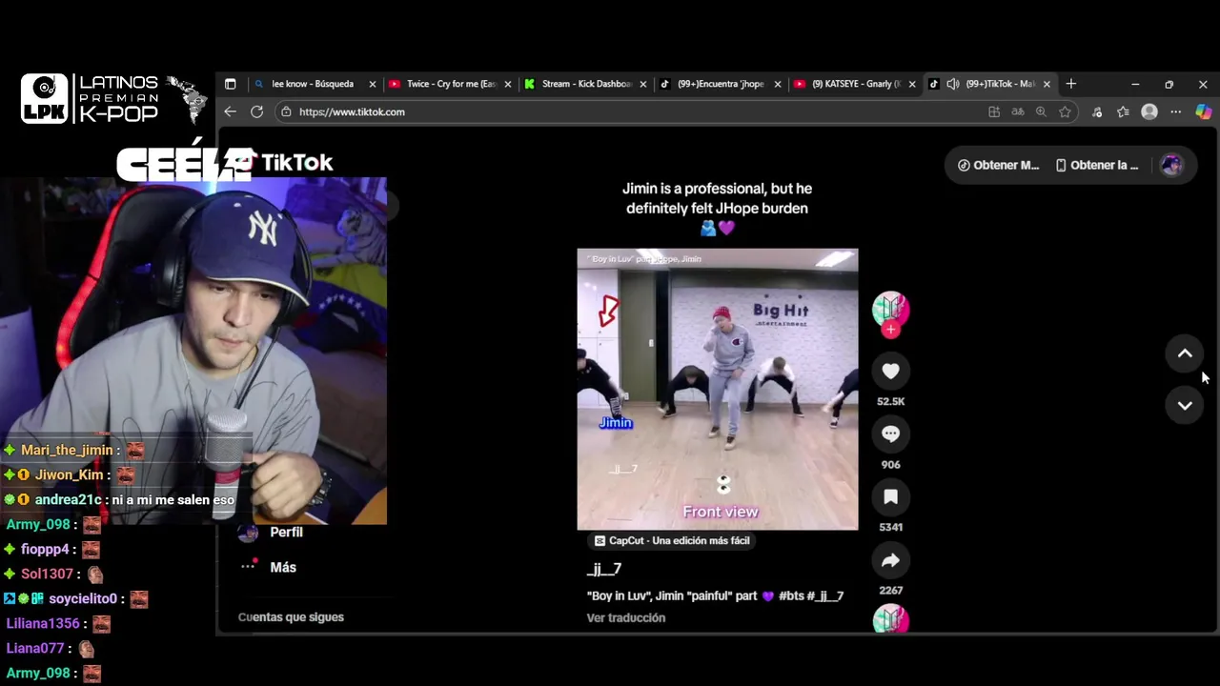This screenshot has height=686, width=1220.
Task: Reload the TikTok page
Action: (256, 111)
